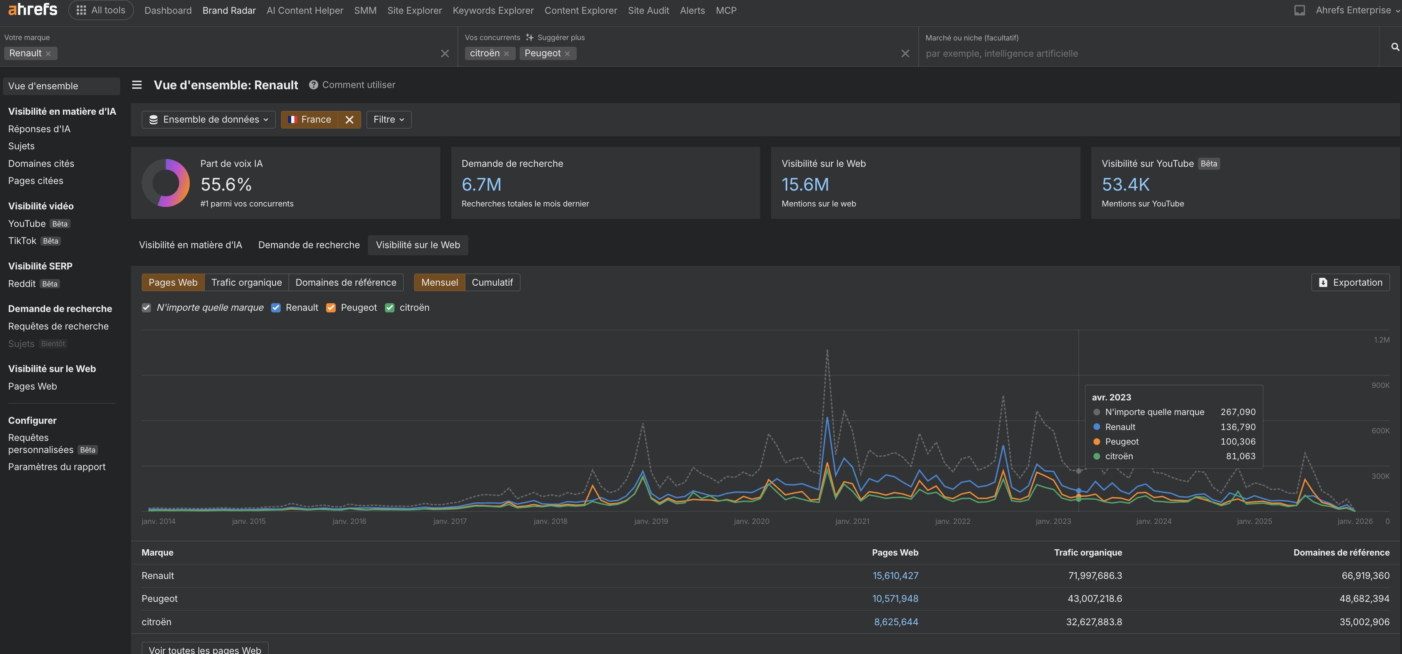Click the Suggérer plus sparkle icon

tap(529, 37)
